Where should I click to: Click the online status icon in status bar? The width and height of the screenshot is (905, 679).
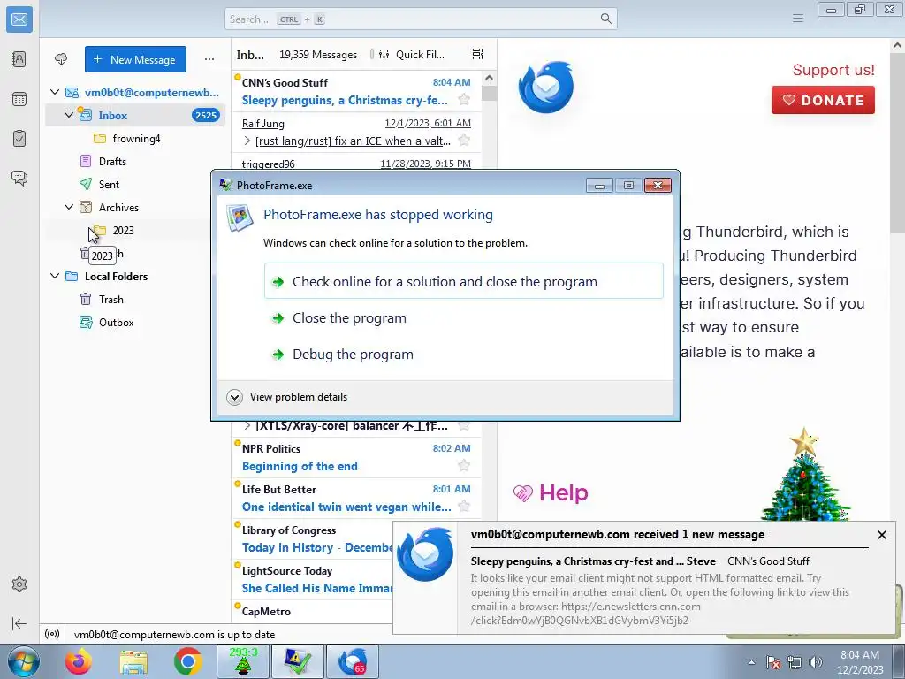point(52,634)
